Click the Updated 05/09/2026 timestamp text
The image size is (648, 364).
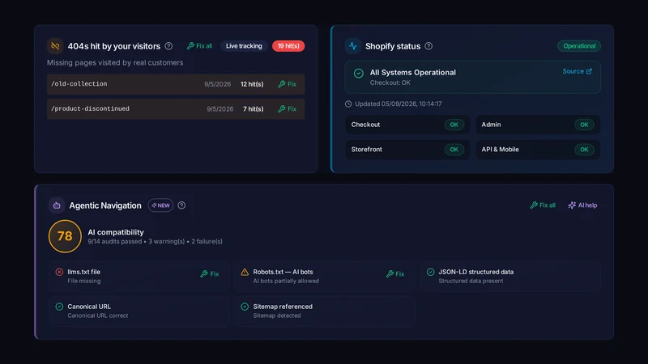[399, 104]
